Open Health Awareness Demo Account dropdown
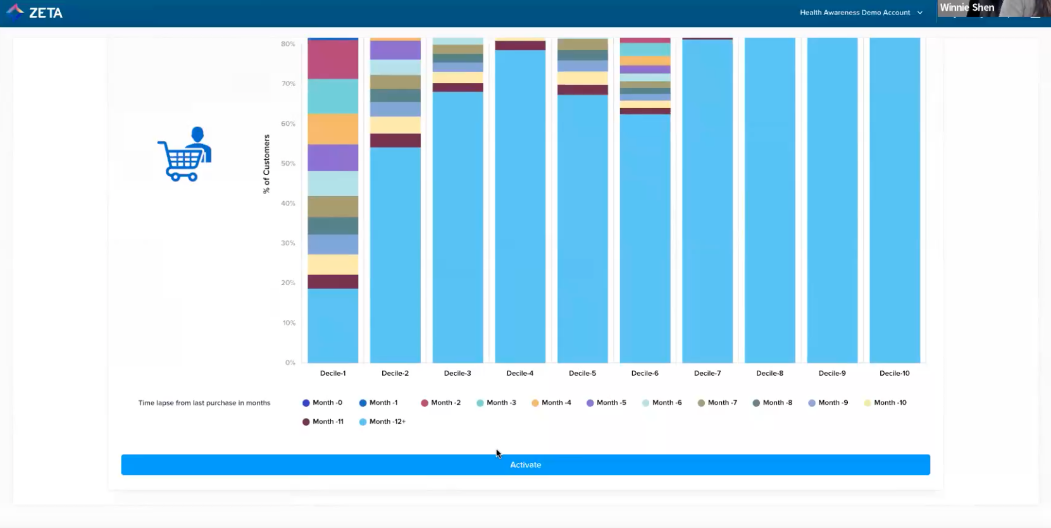This screenshot has width=1051, height=528. pyautogui.click(x=854, y=13)
